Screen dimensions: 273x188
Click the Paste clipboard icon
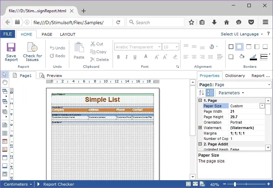pyautogui.click(x=79, y=47)
